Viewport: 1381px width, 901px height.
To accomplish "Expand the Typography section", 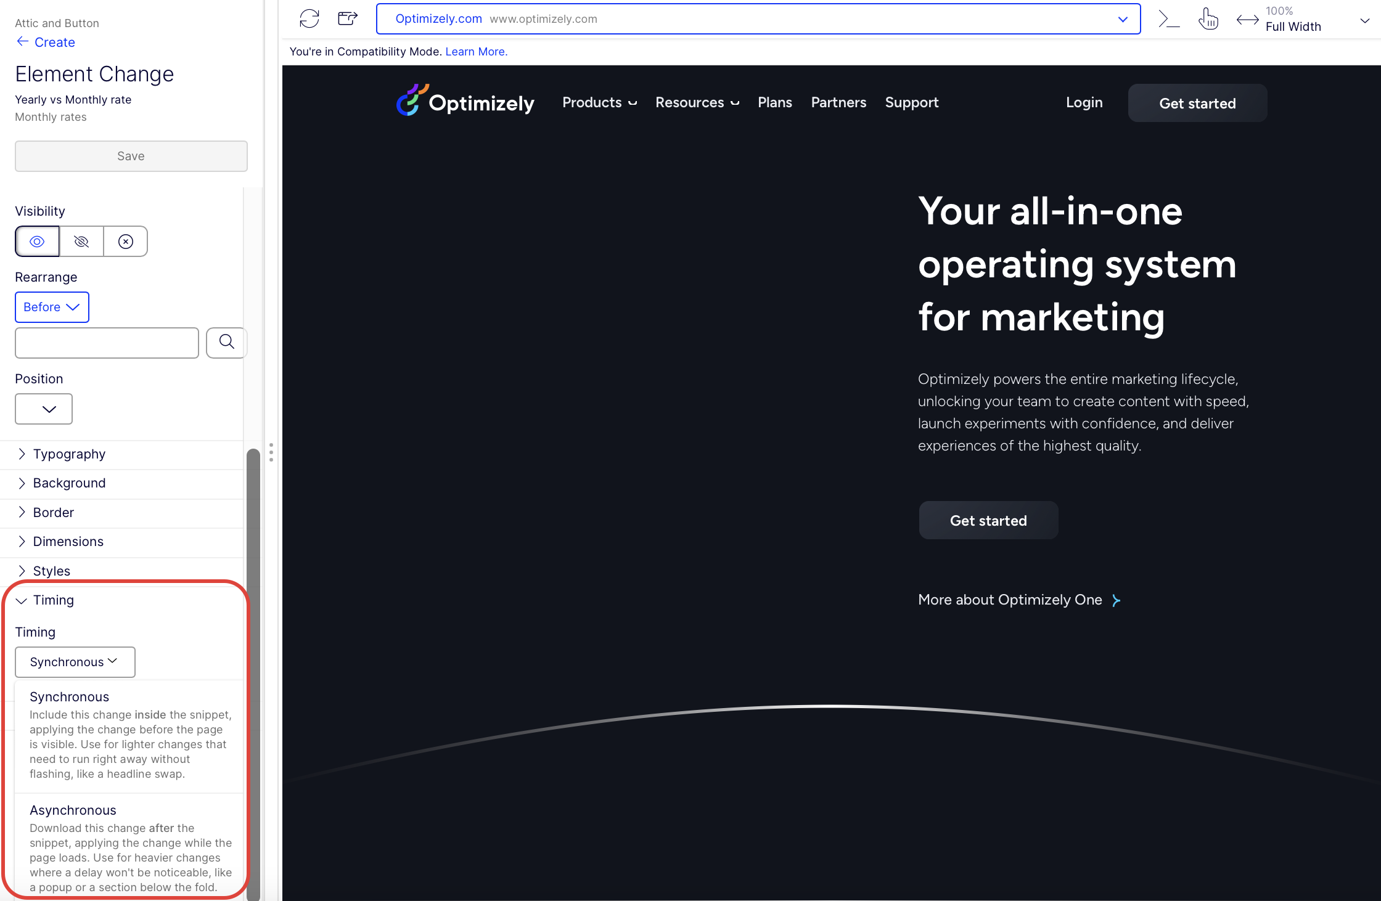I will [69, 454].
